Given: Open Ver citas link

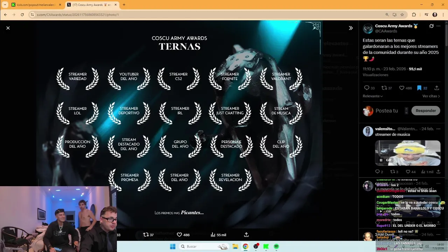Looking at the screenshot, I should [431, 96].
